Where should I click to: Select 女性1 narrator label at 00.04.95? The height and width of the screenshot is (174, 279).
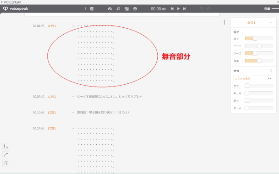click(52, 26)
